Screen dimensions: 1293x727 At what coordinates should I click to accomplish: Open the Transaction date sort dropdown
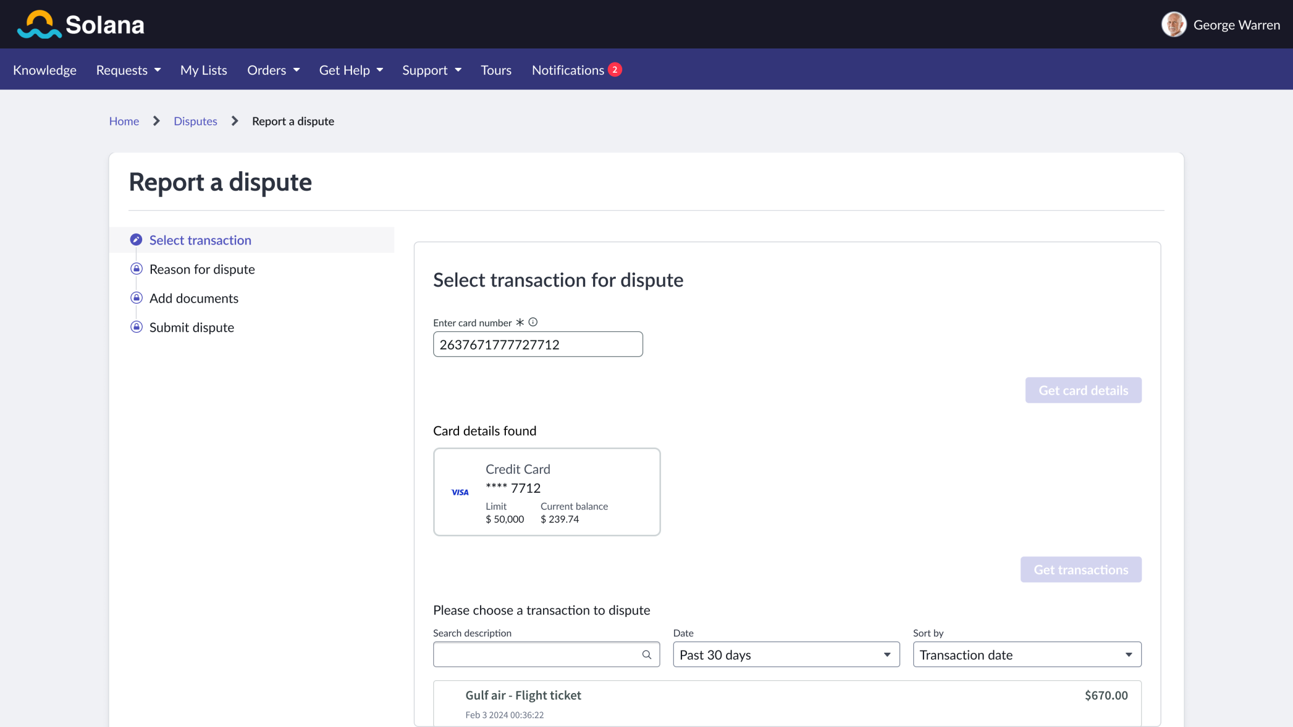pos(1026,654)
